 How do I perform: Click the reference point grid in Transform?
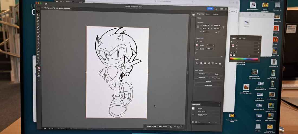(x=198, y=27)
